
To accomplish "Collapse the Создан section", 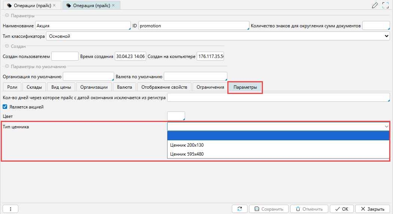I will (7, 46).
